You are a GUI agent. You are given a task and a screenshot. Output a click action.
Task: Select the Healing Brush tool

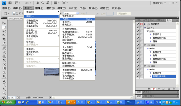pyautogui.click(x=4, y=48)
